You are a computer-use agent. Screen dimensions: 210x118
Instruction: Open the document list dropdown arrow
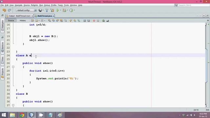[x=204, y=16]
